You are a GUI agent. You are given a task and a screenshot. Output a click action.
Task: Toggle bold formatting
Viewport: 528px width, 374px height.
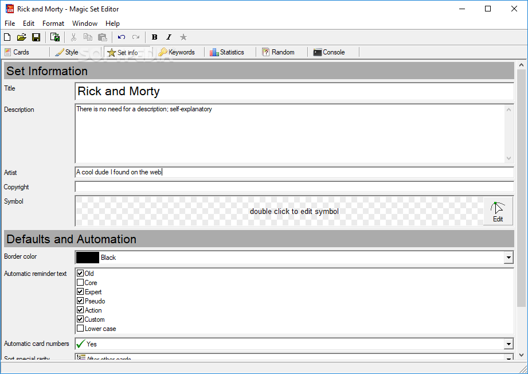(155, 37)
